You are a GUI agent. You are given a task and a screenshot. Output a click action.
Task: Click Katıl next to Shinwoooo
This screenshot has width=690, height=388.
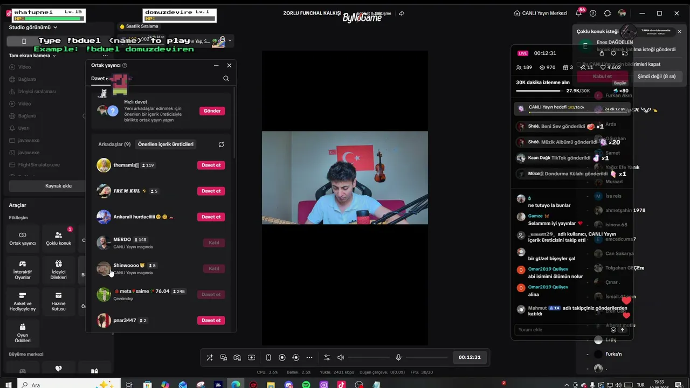pyautogui.click(x=214, y=269)
